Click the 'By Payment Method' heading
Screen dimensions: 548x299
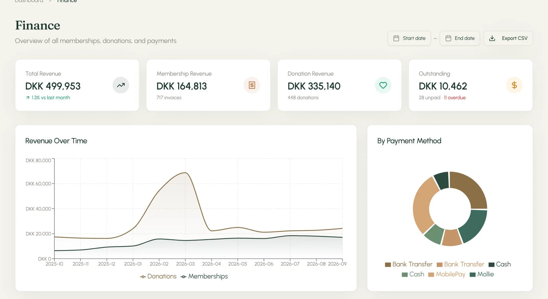[x=409, y=141]
